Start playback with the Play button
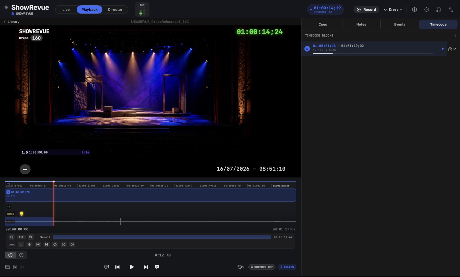460x277 pixels. [x=132, y=267]
